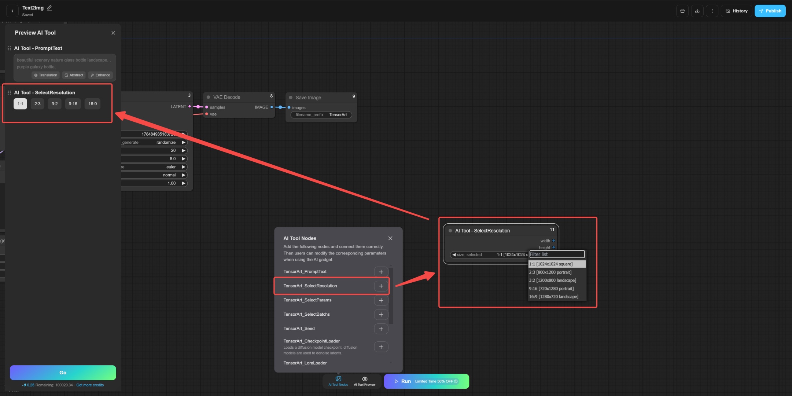This screenshot has height=396, width=792.
Task: Choose the 16:9 resolution ratio
Action: (x=93, y=104)
